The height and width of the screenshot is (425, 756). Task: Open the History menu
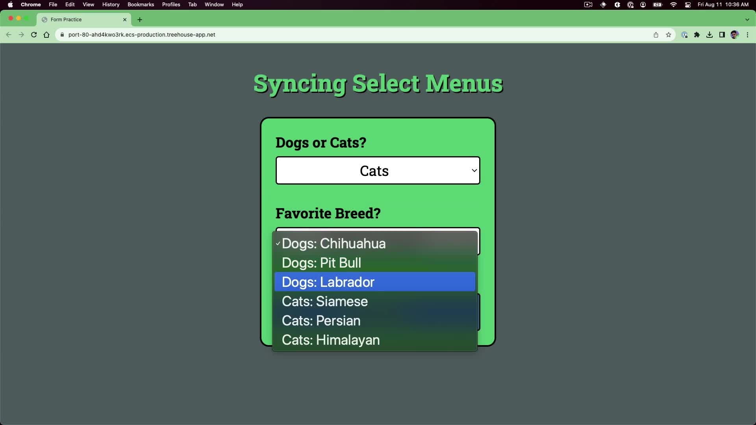coord(111,4)
